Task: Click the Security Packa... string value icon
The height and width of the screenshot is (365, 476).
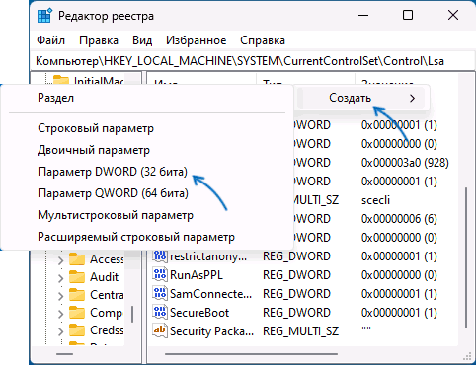Action: (x=160, y=330)
